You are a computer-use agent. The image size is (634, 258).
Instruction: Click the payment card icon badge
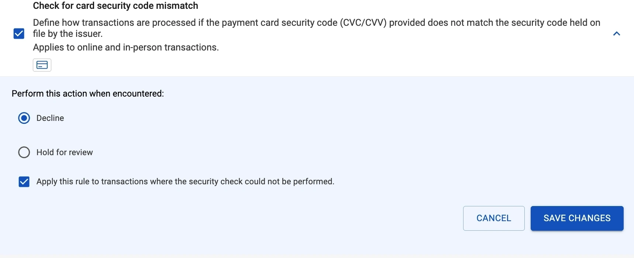(x=42, y=65)
